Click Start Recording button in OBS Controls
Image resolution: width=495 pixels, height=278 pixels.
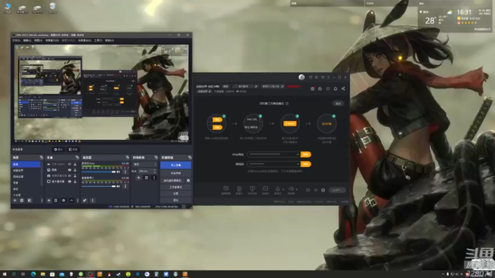tap(176, 173)
